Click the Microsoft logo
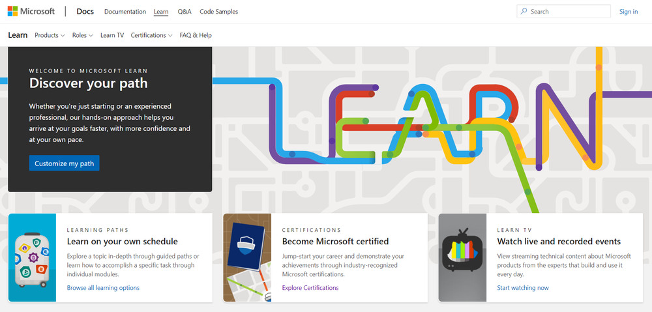Screen dimensions: 652x312 pyautogui.click(x=31, y=11)
